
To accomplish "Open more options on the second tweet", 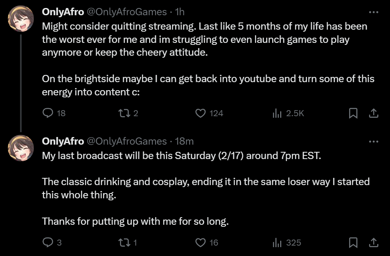I will (x=374, y=141).
